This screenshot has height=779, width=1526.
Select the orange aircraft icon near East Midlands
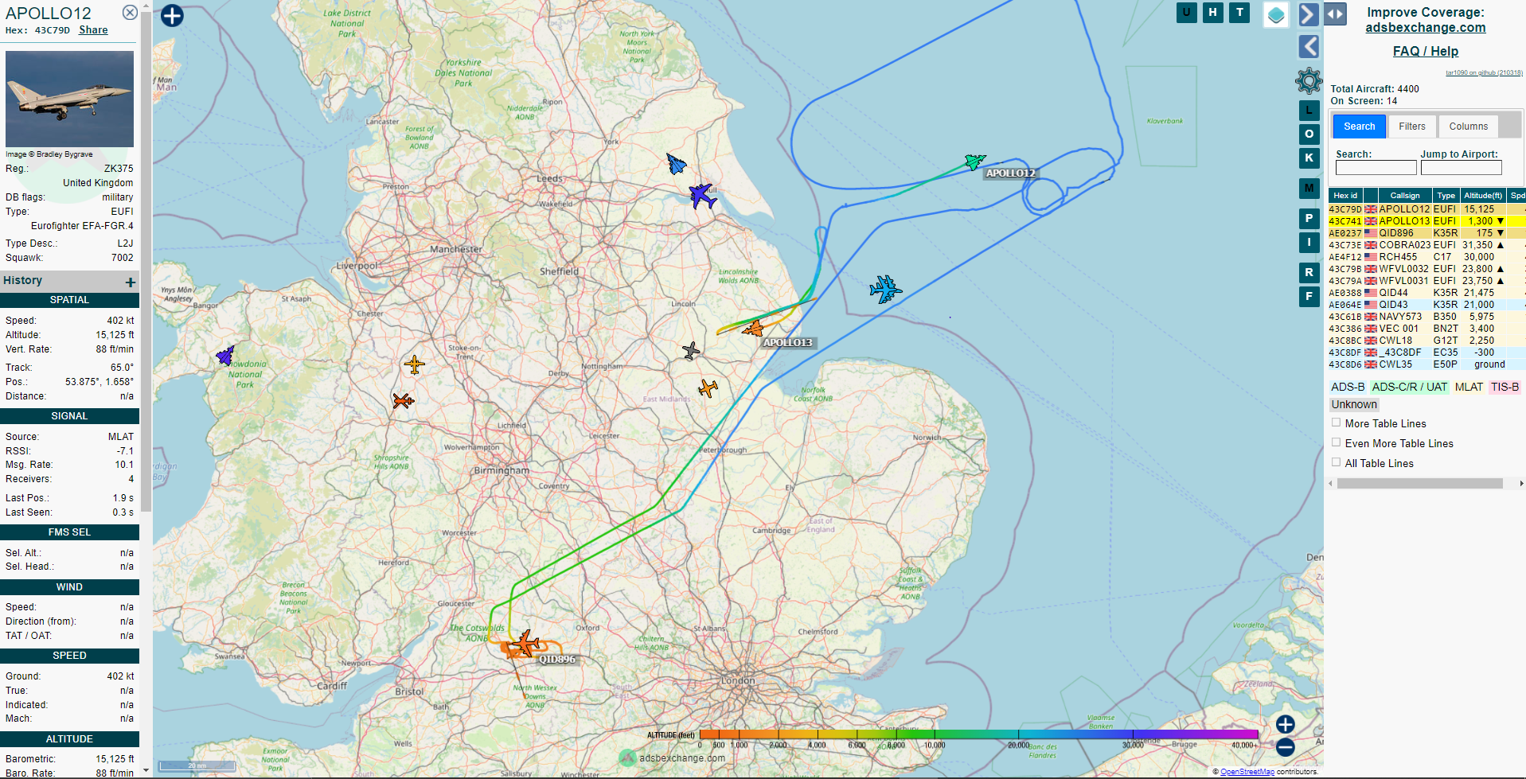tap(708, 388)
